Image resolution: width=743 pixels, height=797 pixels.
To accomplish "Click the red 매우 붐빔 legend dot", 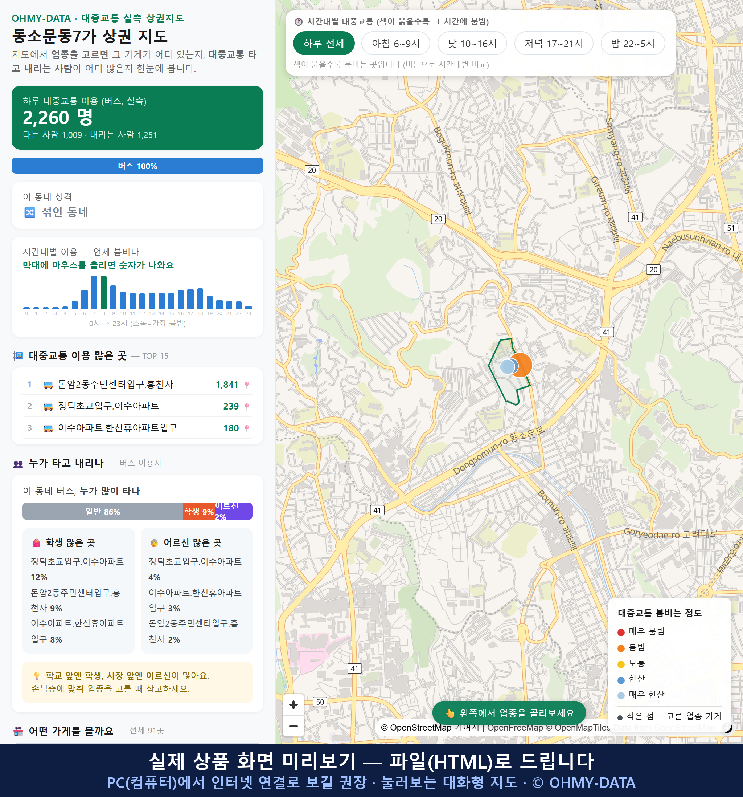I will 621,632.
